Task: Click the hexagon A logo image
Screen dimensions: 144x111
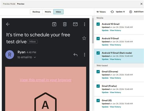Action: pyautogui.click(x=46, y=102)
